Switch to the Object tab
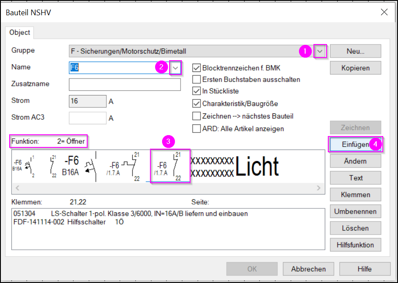This screenshot has height=283, width=398. [20, 33]
